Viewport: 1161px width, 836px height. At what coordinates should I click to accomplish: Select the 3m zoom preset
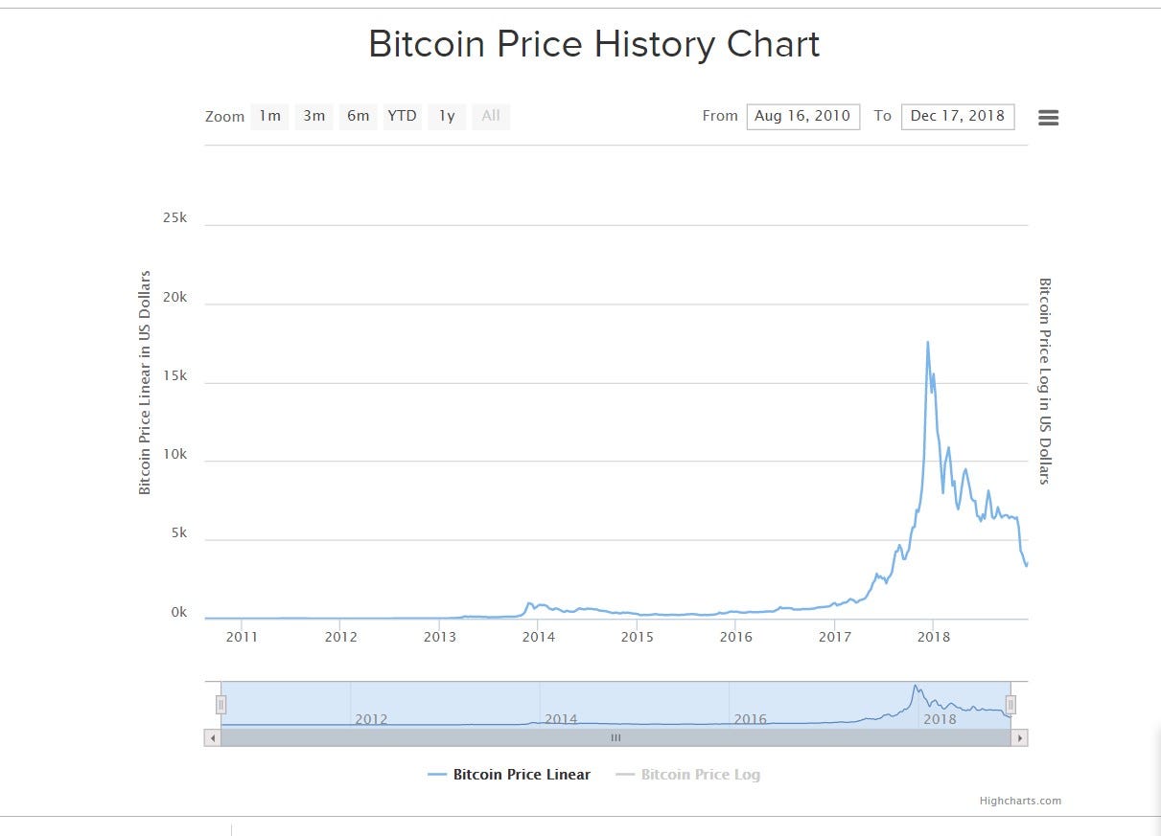[313, 116]
